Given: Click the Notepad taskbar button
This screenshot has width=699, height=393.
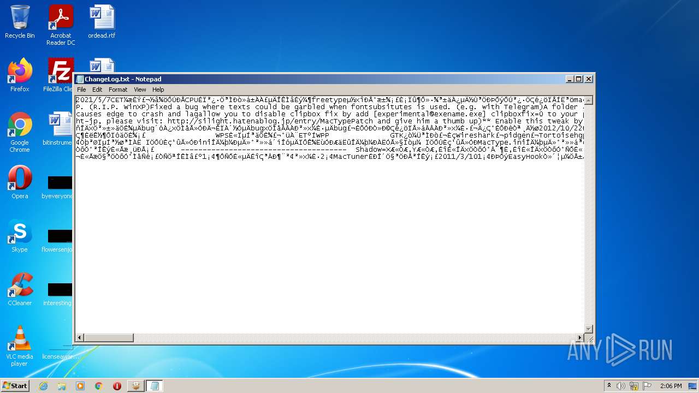Looking at the screenshot, I should (x=155, y=386).
